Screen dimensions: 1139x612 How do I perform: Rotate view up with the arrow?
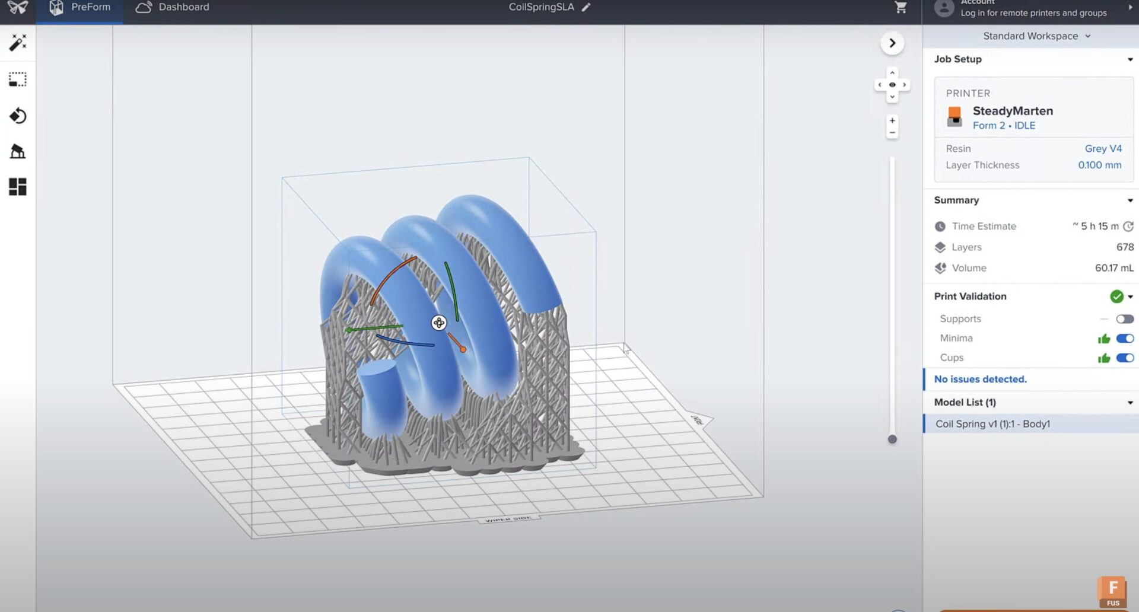892,73
